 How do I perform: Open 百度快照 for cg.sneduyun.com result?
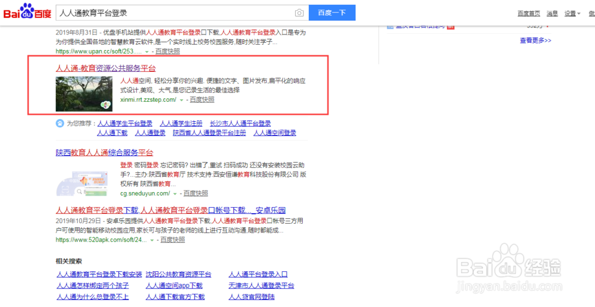pos(196,193)
